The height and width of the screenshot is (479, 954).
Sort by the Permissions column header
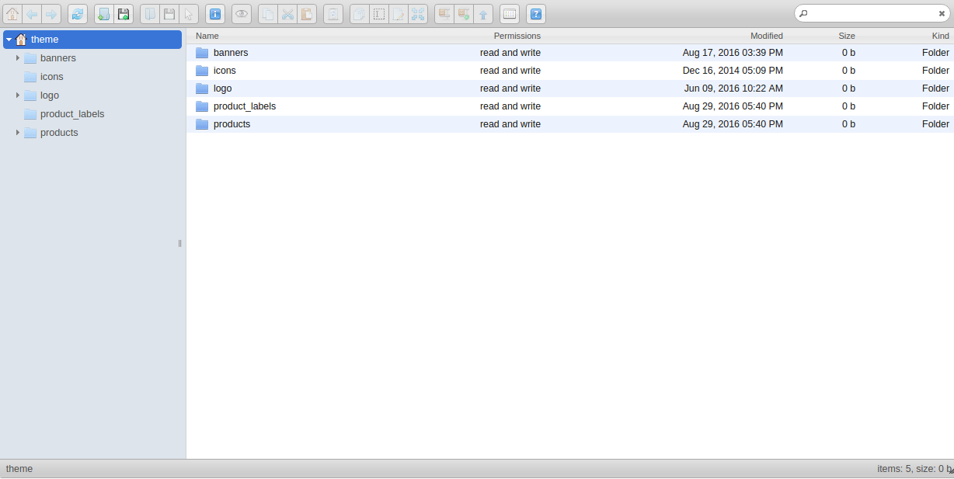click(517, 36)
